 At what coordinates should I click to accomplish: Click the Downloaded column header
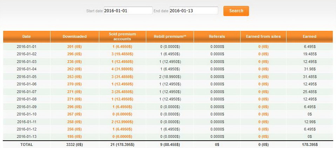[74, 36]
